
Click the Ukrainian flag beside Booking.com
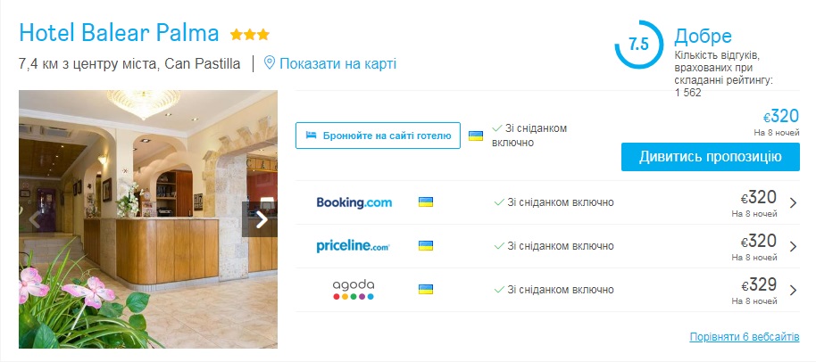click(x=426, y=202)
